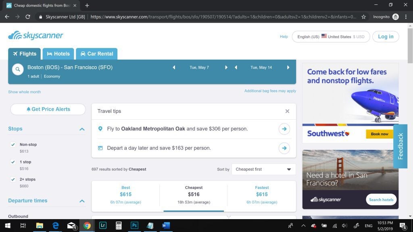Open File Explorer from taskbar
The image size is (413, 232).
[x=40, y=226]
